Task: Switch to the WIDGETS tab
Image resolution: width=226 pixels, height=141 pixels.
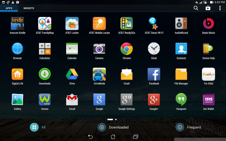Action: tap(29, 8)
